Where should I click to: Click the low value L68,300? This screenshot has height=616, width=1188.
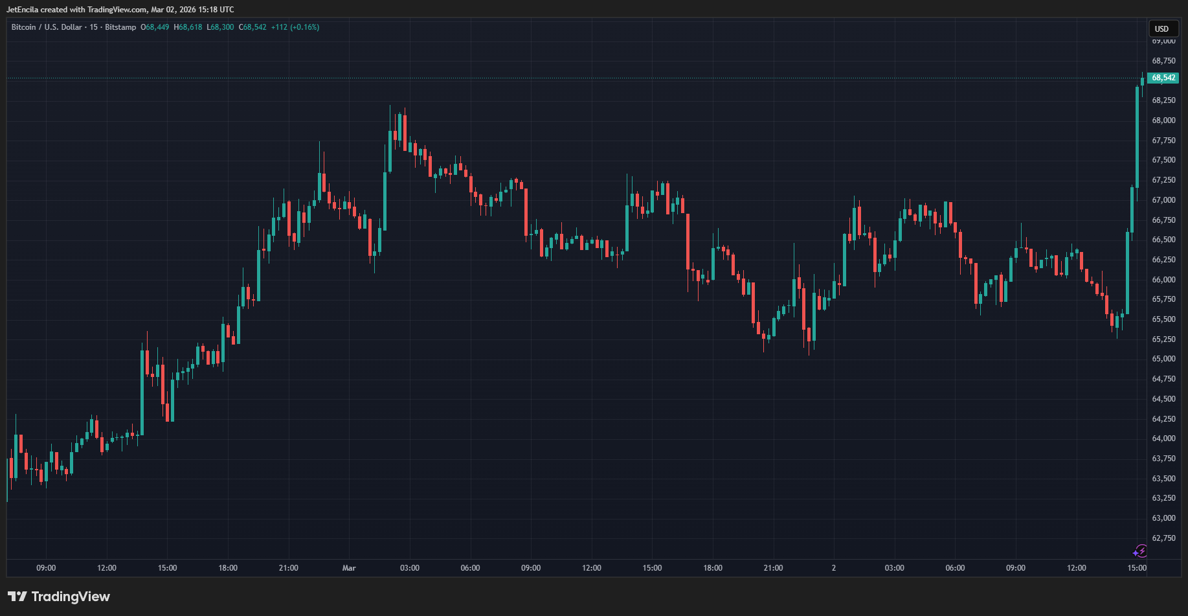[220, 27]
